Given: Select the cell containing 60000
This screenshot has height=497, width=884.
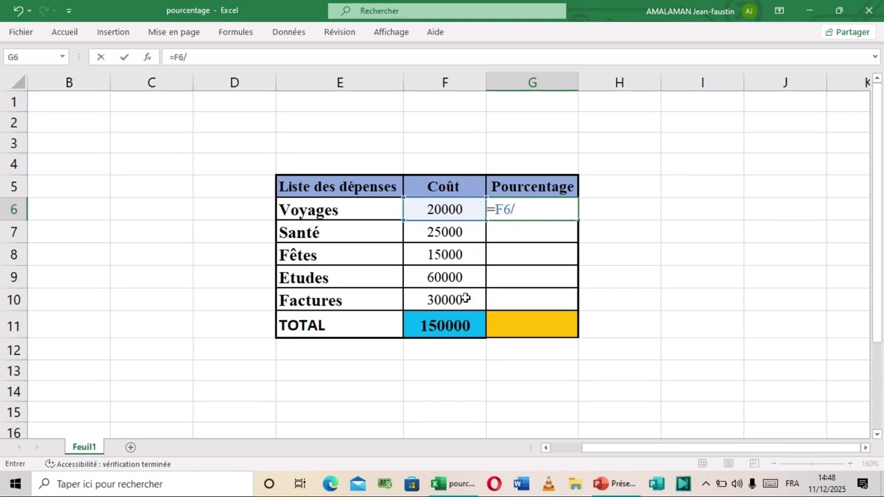Looking at the screenshot, I should [x=445, y=277].
